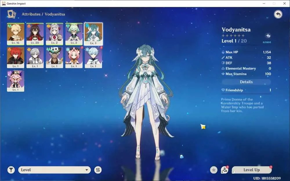Select the pink-haired character in the third row

[x=16, y=81]
